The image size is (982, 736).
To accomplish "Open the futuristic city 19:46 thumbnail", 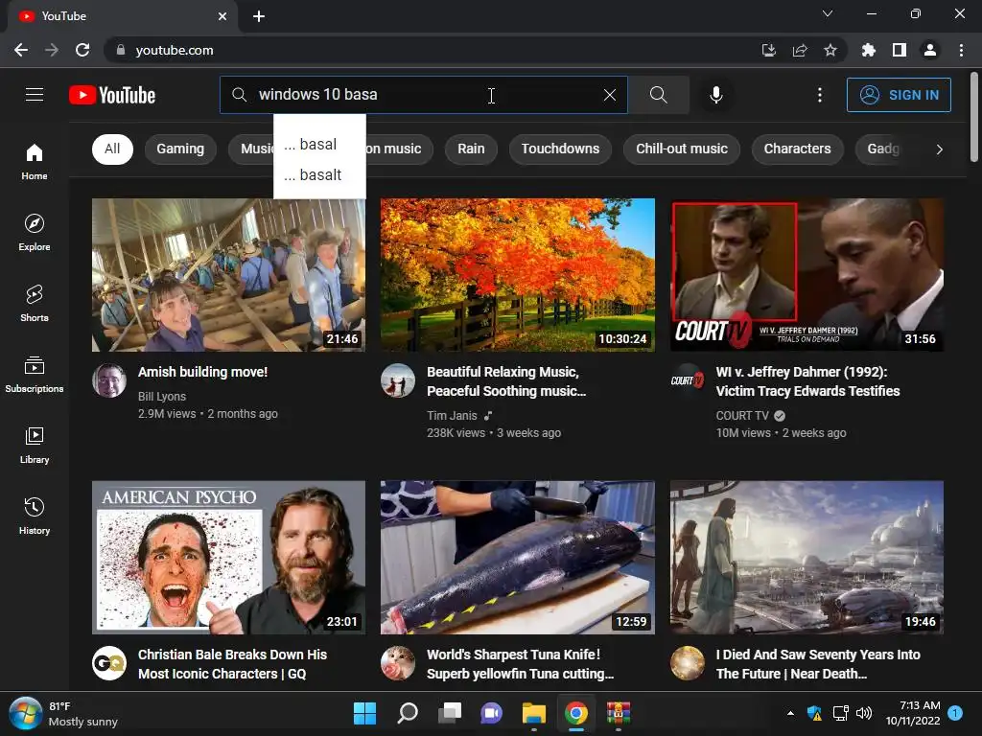I will [x=807, y=558].
